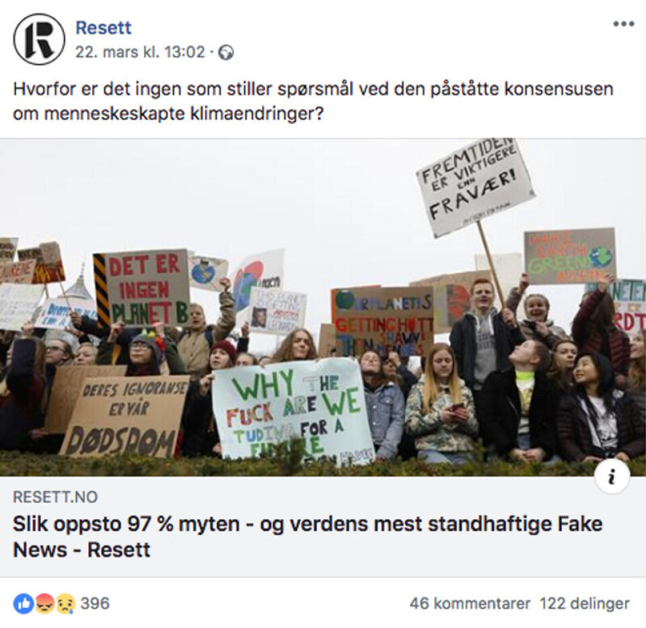This screenshot has height=628, width=646.
Task: Click the post caption about klimaendringer
Action: (313, 101)
